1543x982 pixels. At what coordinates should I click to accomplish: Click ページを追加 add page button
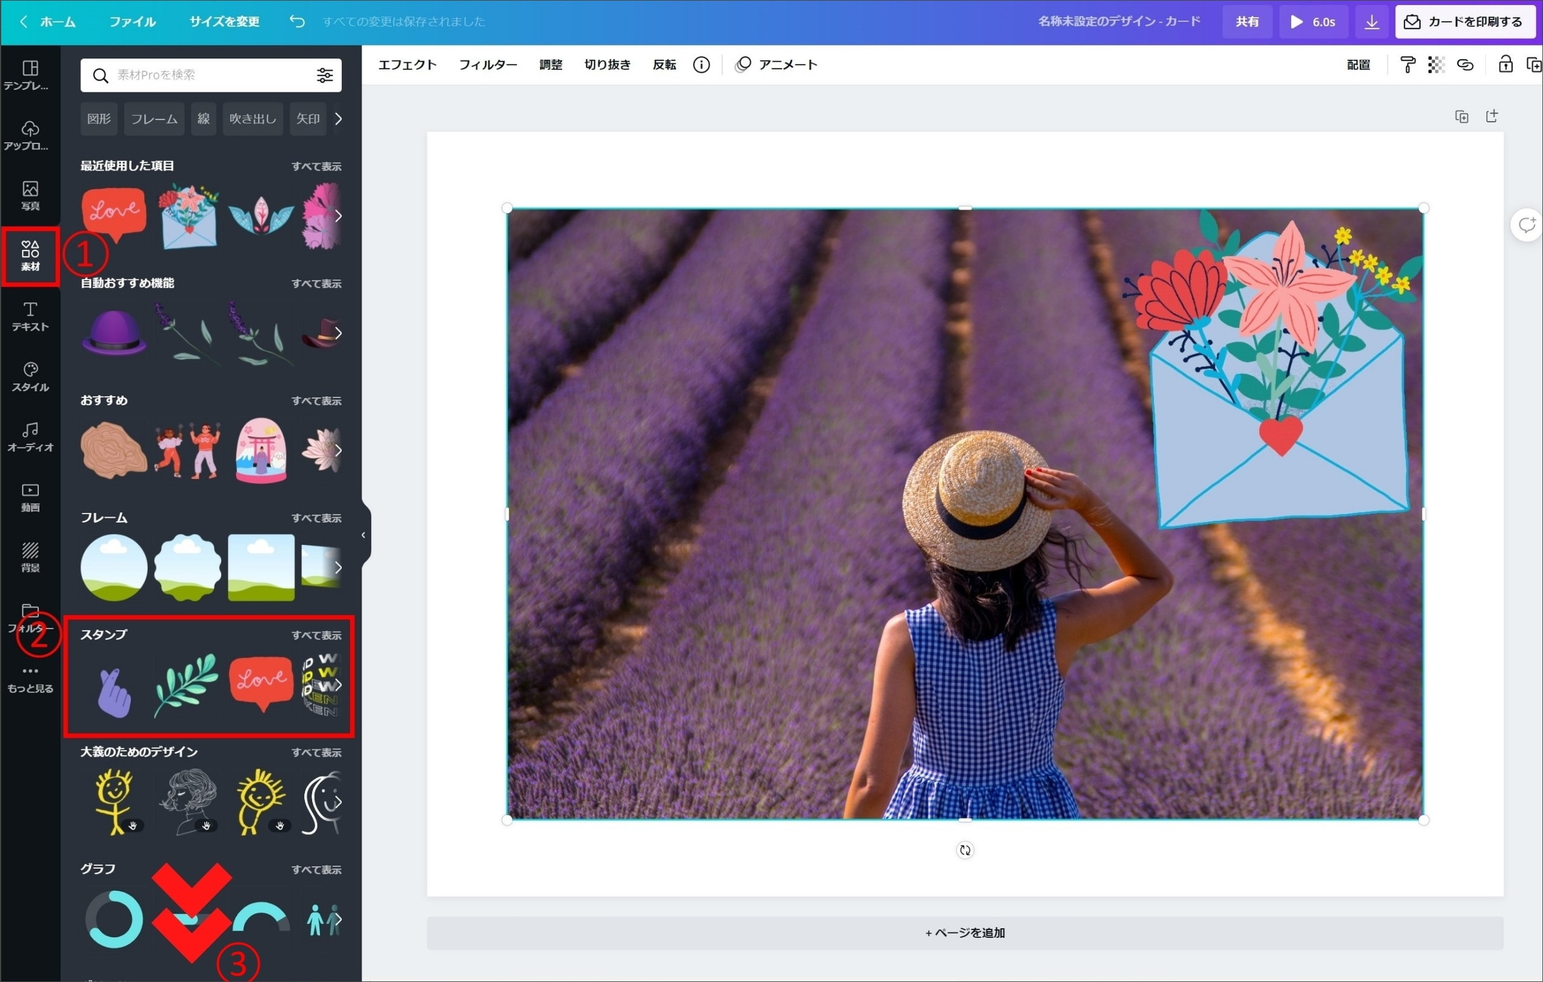(x=964, y=933)
